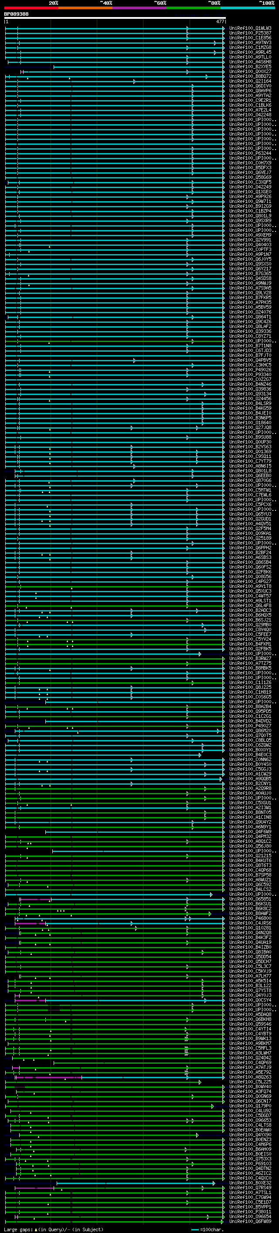Select the hit UniRef100_C0H7X9
279x1233 pixels.
click(x=250, y=163)
